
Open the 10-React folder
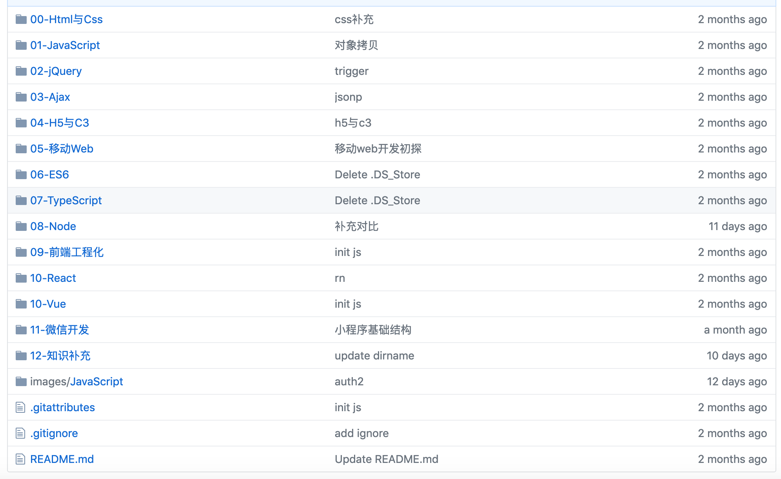click(x=53, y=278)
